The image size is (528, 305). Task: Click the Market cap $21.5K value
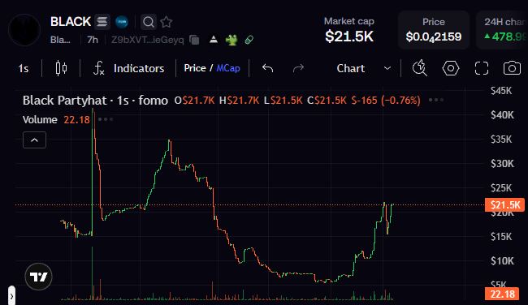pos(349,37)
